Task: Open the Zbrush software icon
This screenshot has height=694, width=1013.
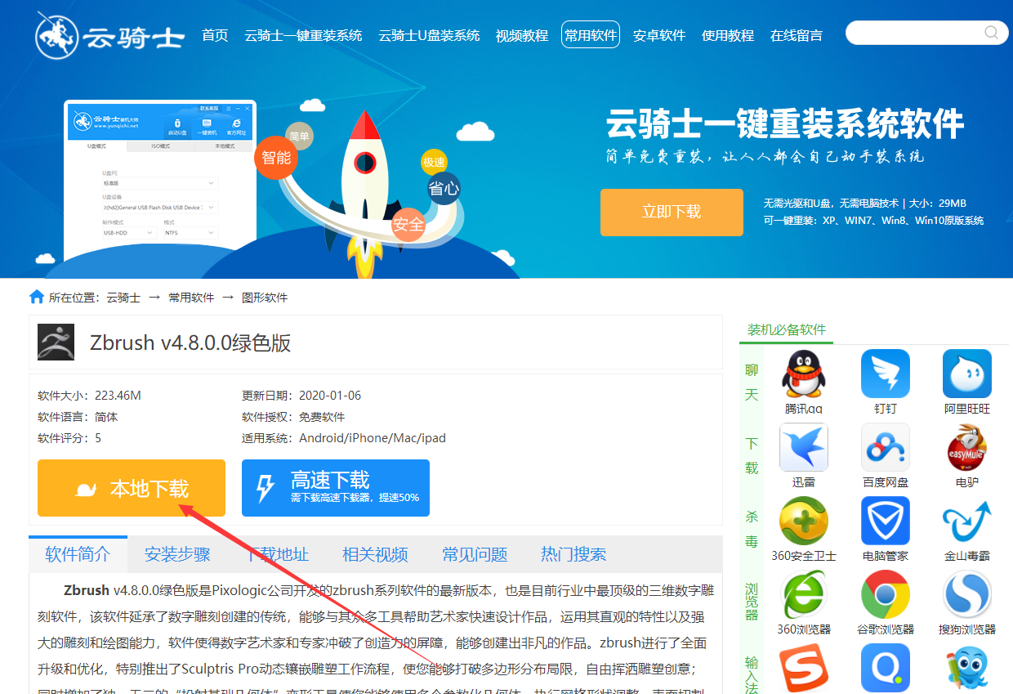Action: click(x=56, y=343)
